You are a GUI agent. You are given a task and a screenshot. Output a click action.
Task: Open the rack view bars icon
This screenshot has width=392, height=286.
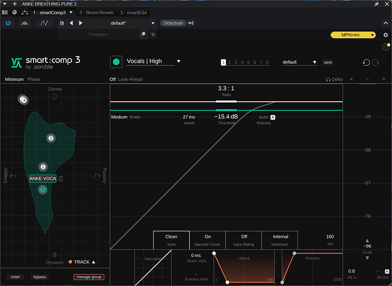(5, 12)
